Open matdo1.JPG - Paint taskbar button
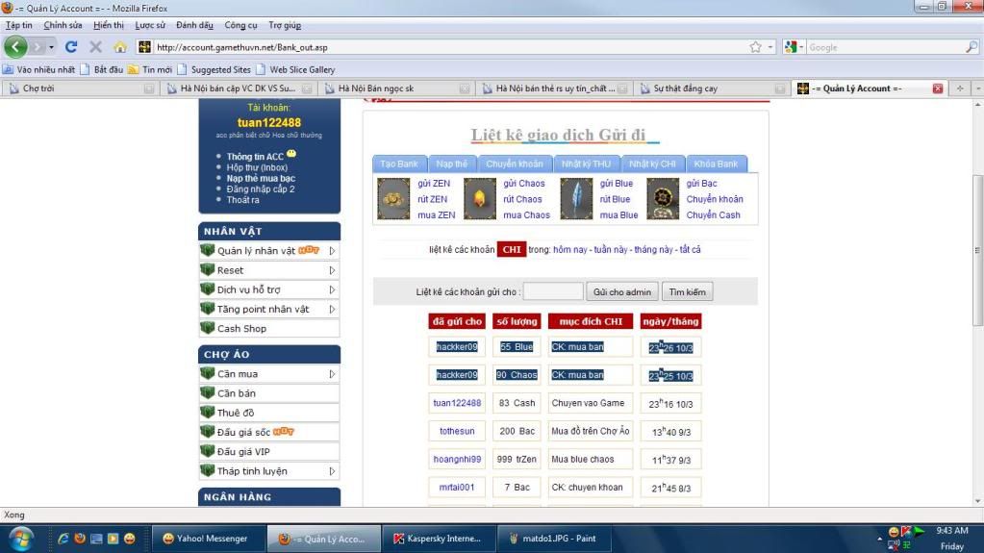 555,539
